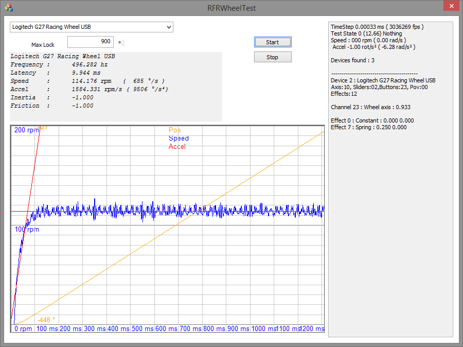
Task: Click the blue Speed legend label
Action: click(x=179, y=138)
